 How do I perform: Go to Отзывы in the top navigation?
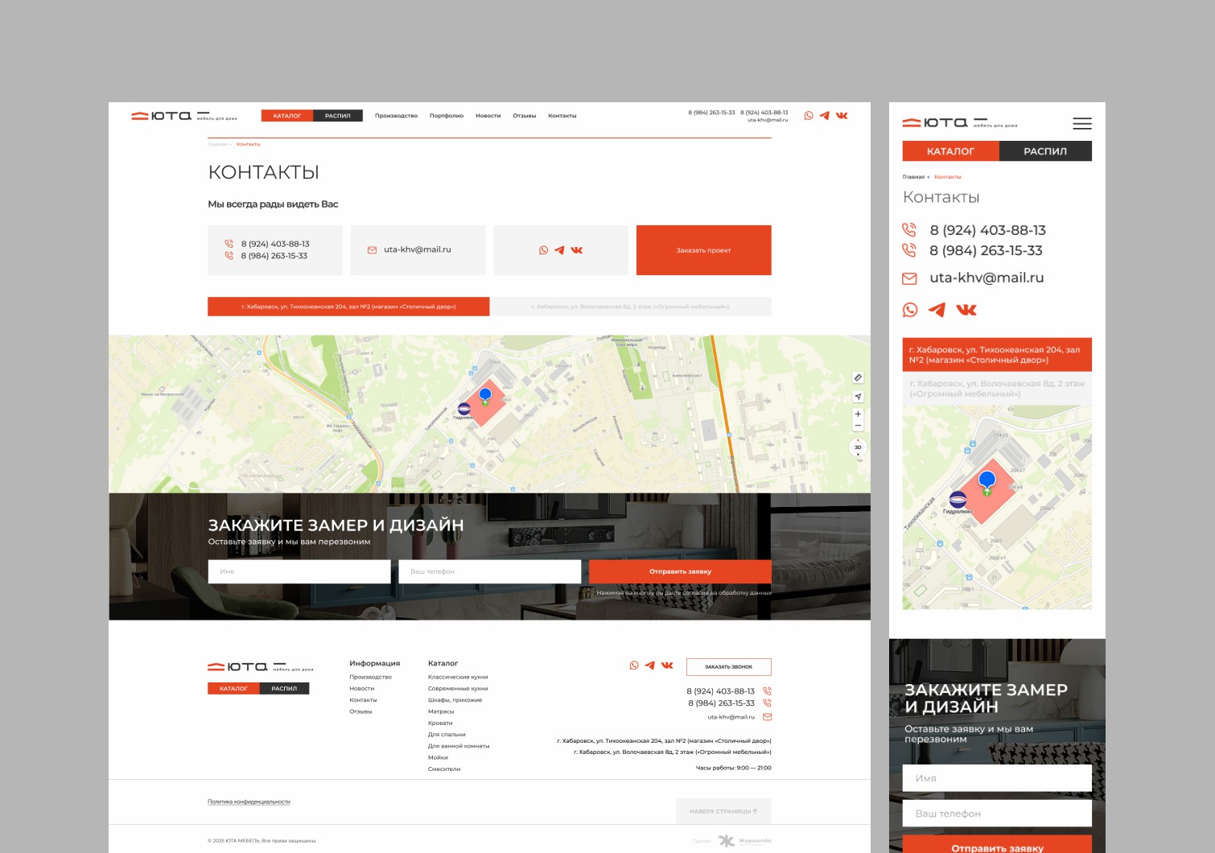click(x=524, y=116)
